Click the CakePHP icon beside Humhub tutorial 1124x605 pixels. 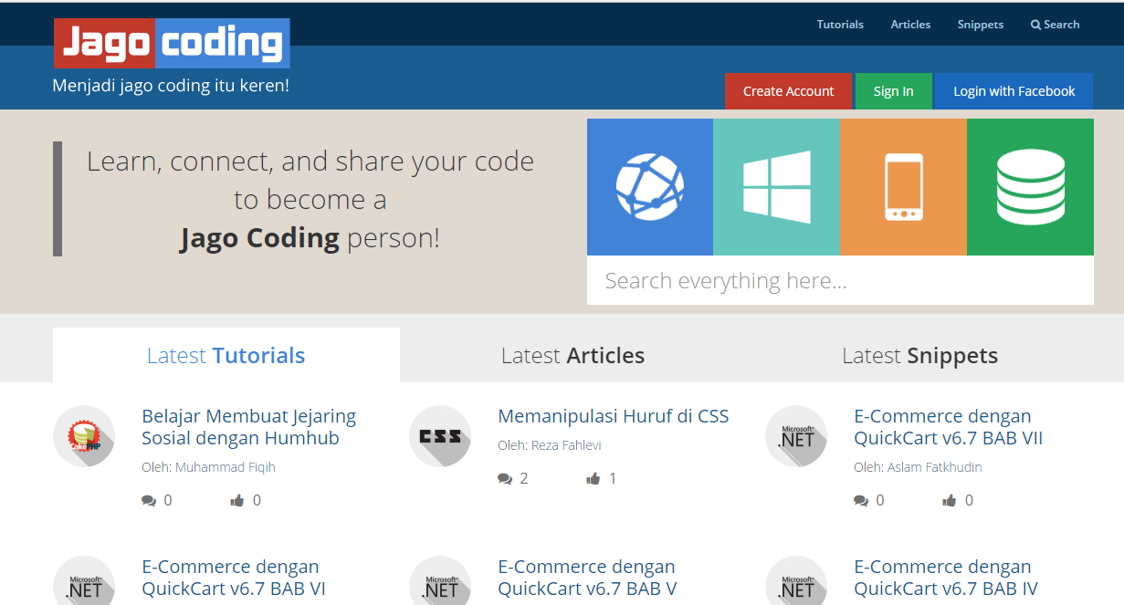[x=84, y=436]
